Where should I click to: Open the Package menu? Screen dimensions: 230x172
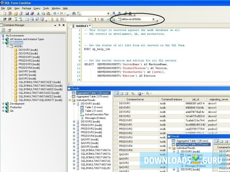(x=26, y=8)
